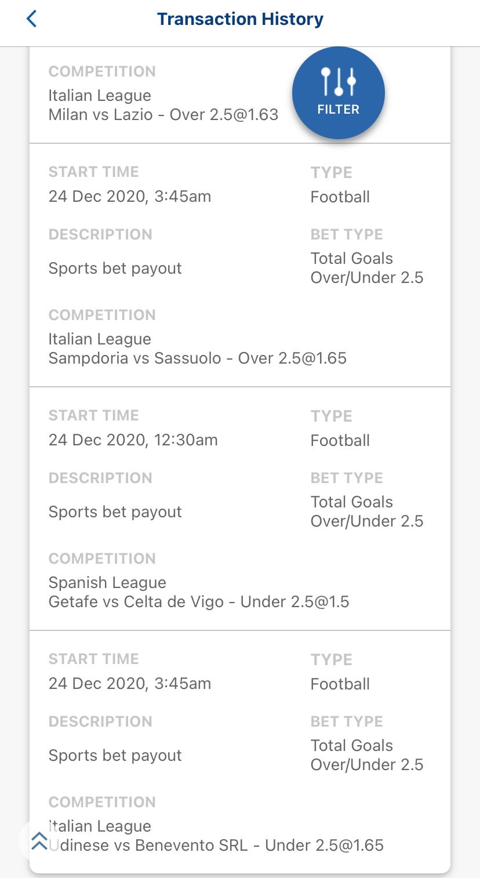Tap the back arrow icon

point(31,19)
